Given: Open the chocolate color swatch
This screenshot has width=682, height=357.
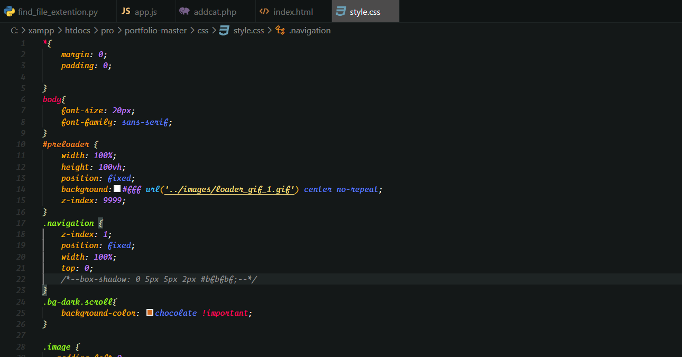Looking at the screenshot, I should (150, 313).
